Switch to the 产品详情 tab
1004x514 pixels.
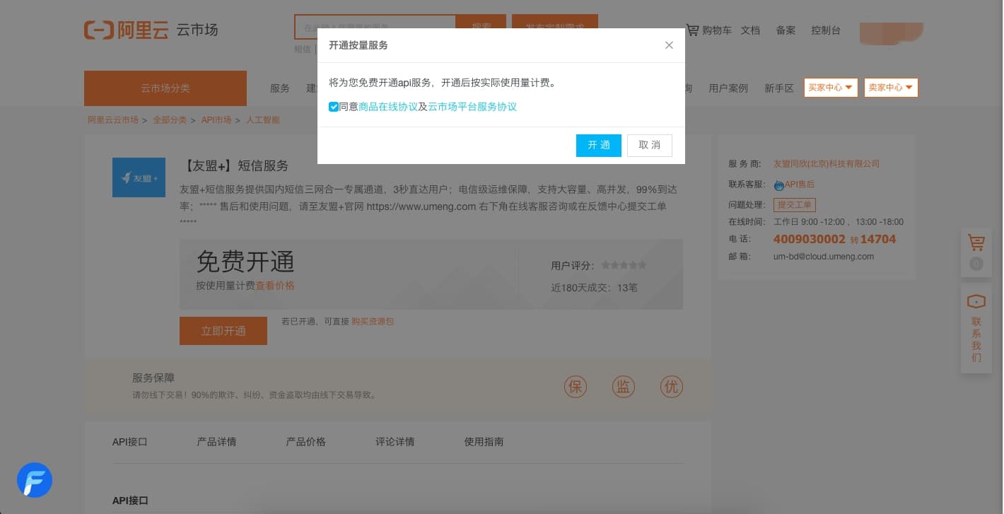[216, 442]
